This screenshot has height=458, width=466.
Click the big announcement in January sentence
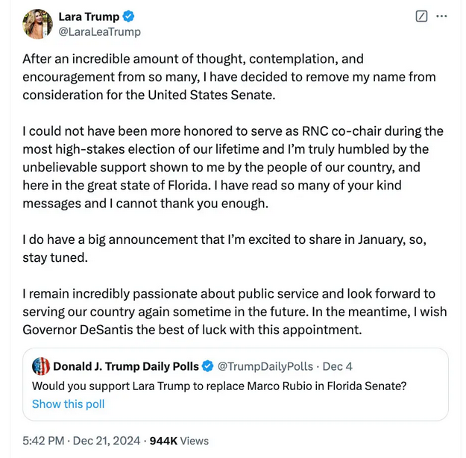(224, 248)
